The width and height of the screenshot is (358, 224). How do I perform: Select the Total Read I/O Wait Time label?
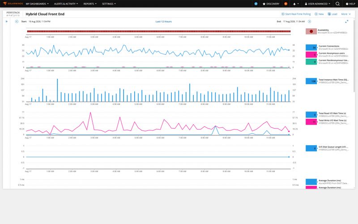click(x=332, y=113)
